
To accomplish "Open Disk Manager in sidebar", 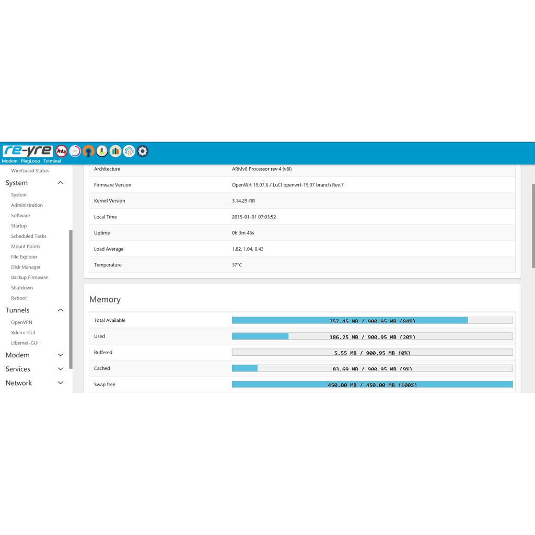I will coord(26,267).
